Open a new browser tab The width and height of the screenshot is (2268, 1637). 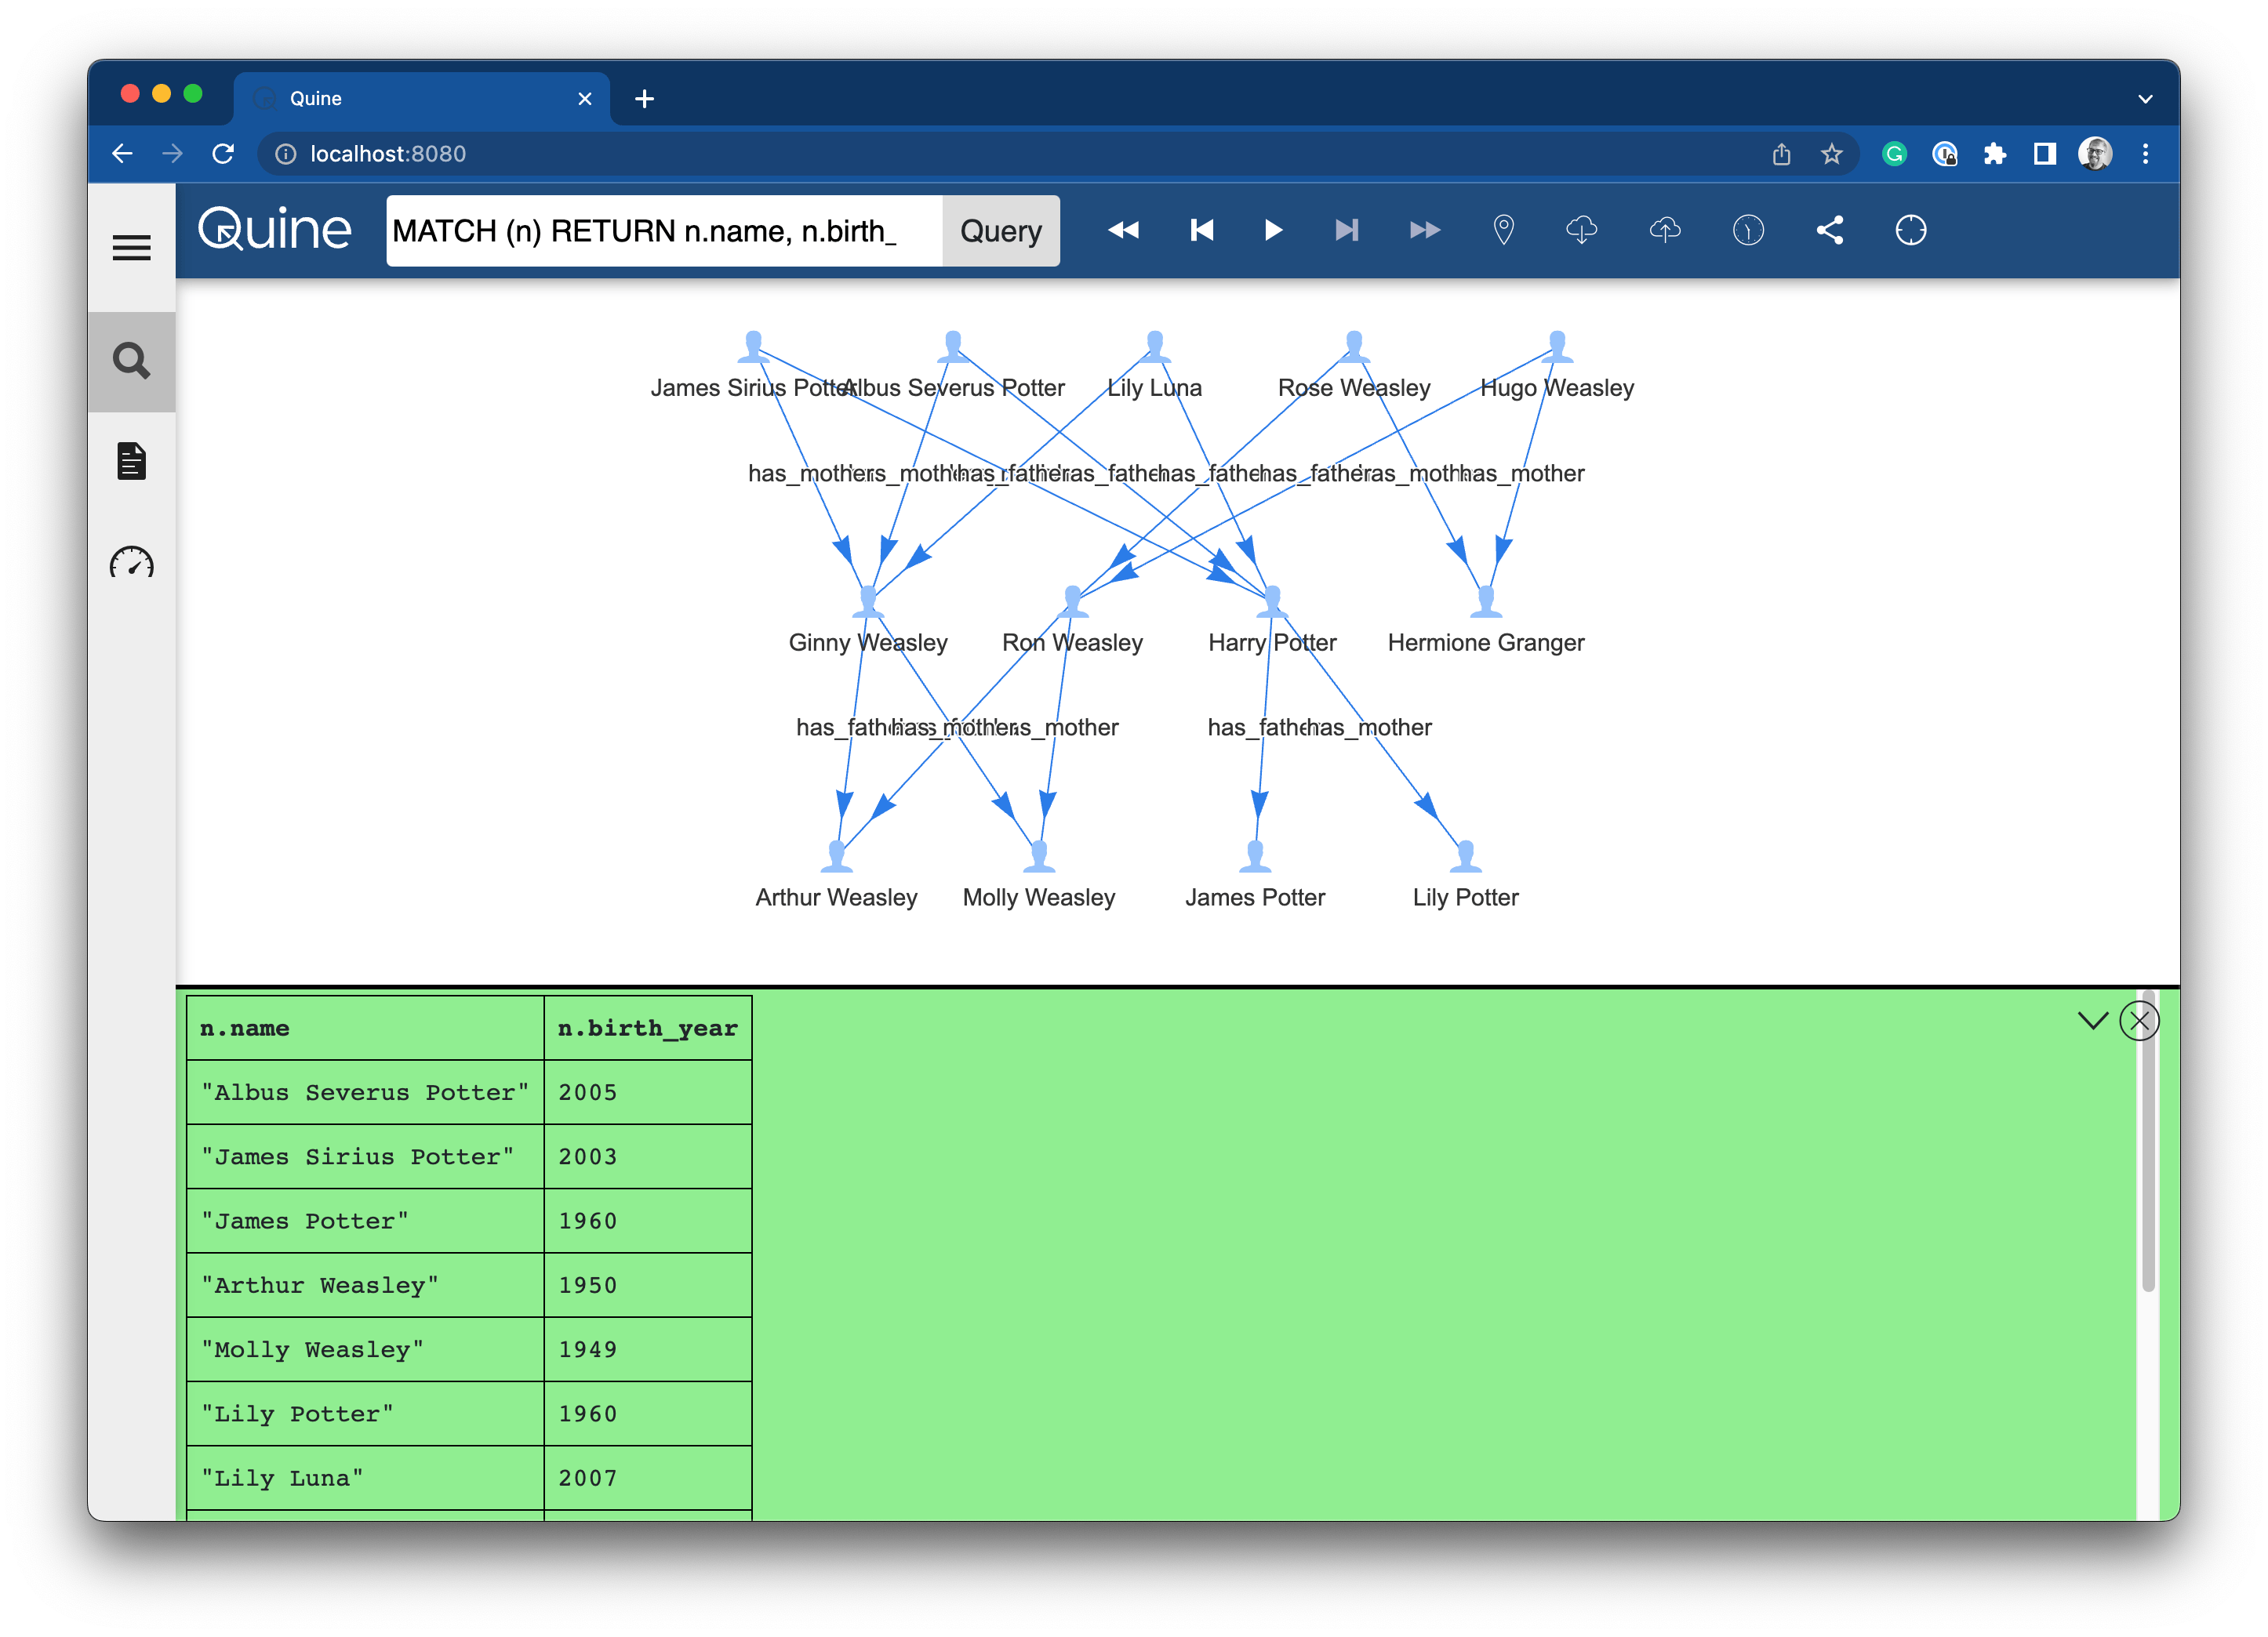[x=645, y=98]
